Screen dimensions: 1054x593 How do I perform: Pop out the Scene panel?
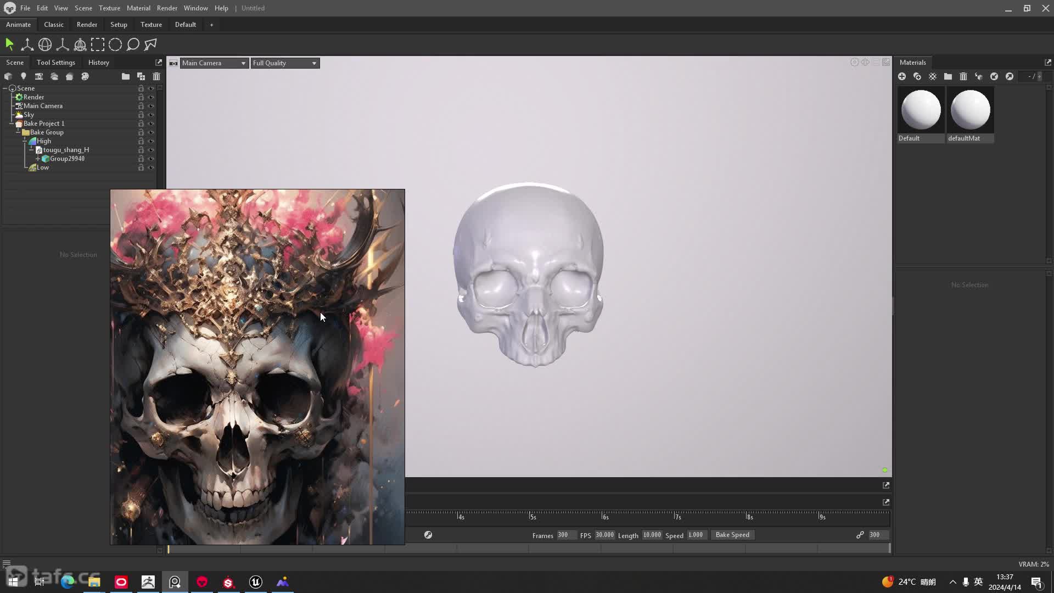(159, 63)
